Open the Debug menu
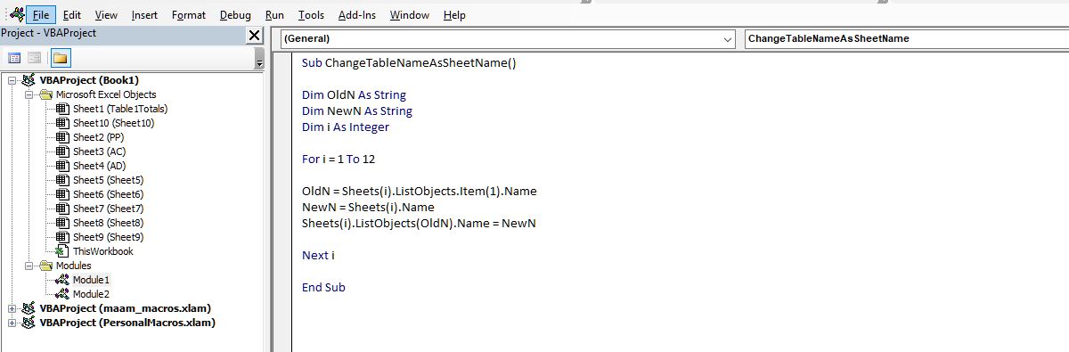The image size is (1069, 352). point(235,15)
